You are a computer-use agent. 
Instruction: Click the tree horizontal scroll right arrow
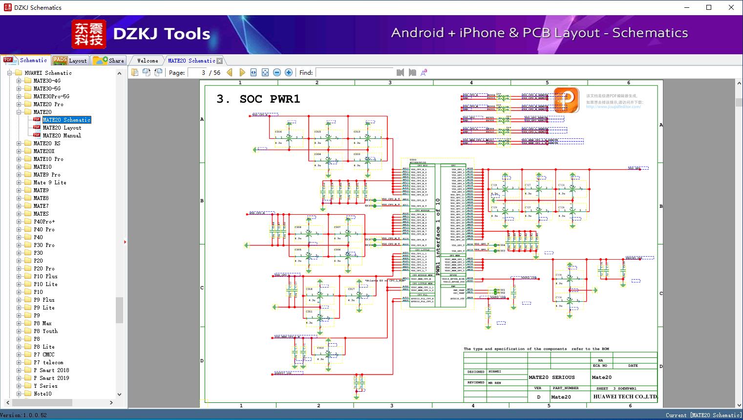tap(111, 402)
